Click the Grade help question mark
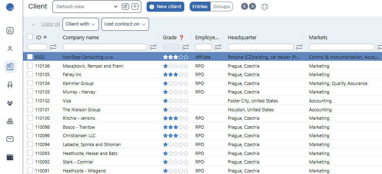The image size is (382, 174). 181,38
